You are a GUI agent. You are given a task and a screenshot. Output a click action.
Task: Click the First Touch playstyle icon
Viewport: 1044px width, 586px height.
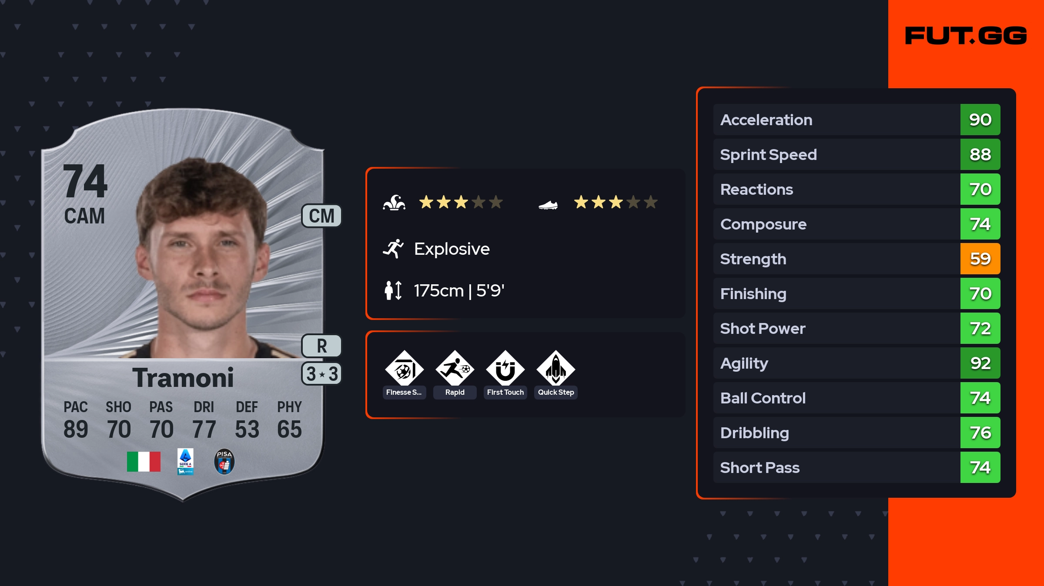point(505,369)
